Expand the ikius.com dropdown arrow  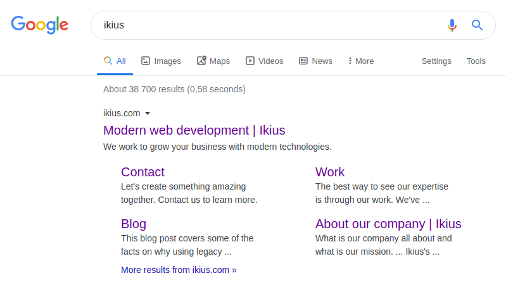tap(148, 113)
